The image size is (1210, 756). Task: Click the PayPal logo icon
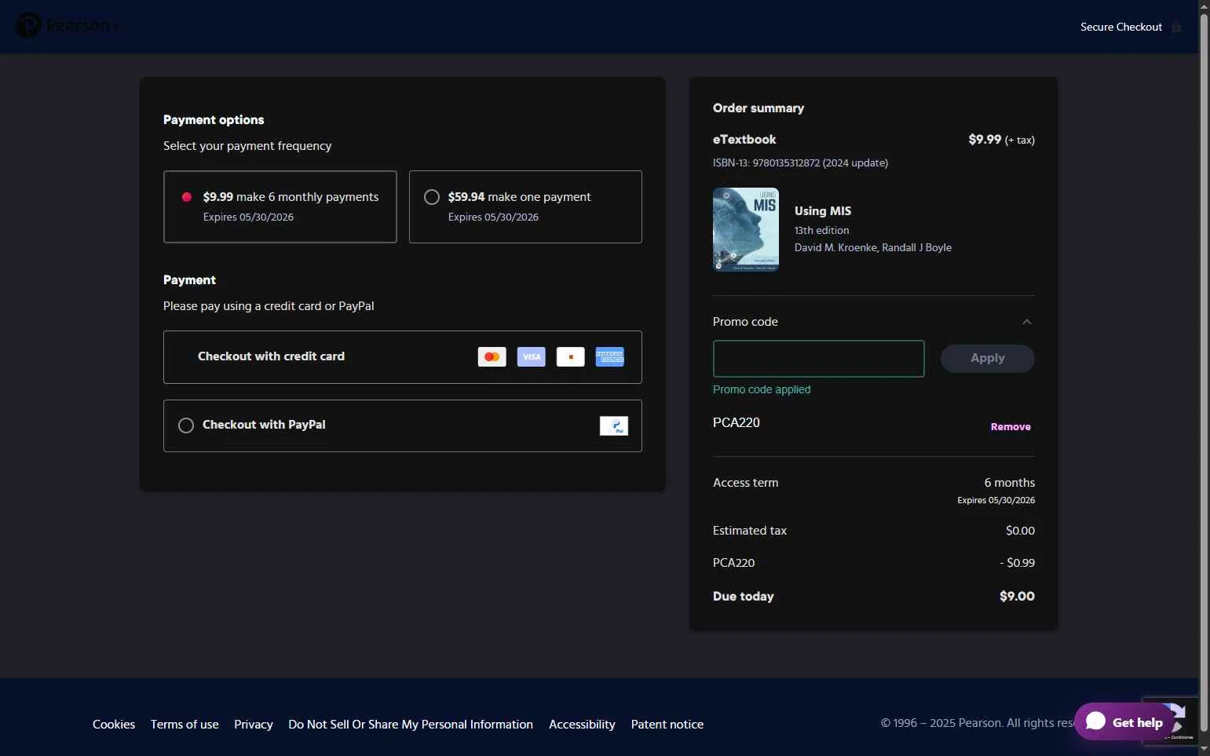(614, 425)
